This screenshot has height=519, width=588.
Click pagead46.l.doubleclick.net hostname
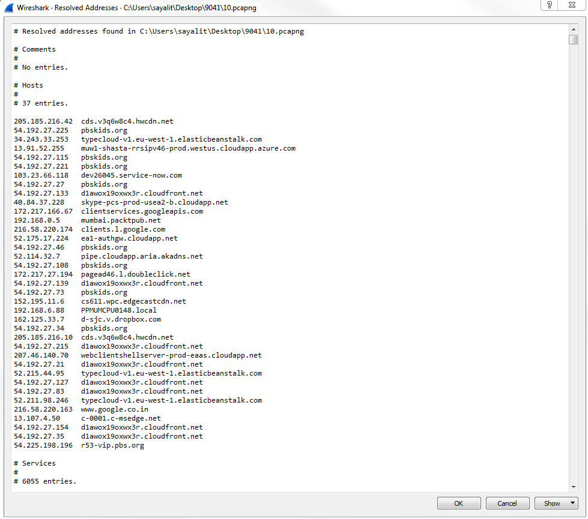136,274
